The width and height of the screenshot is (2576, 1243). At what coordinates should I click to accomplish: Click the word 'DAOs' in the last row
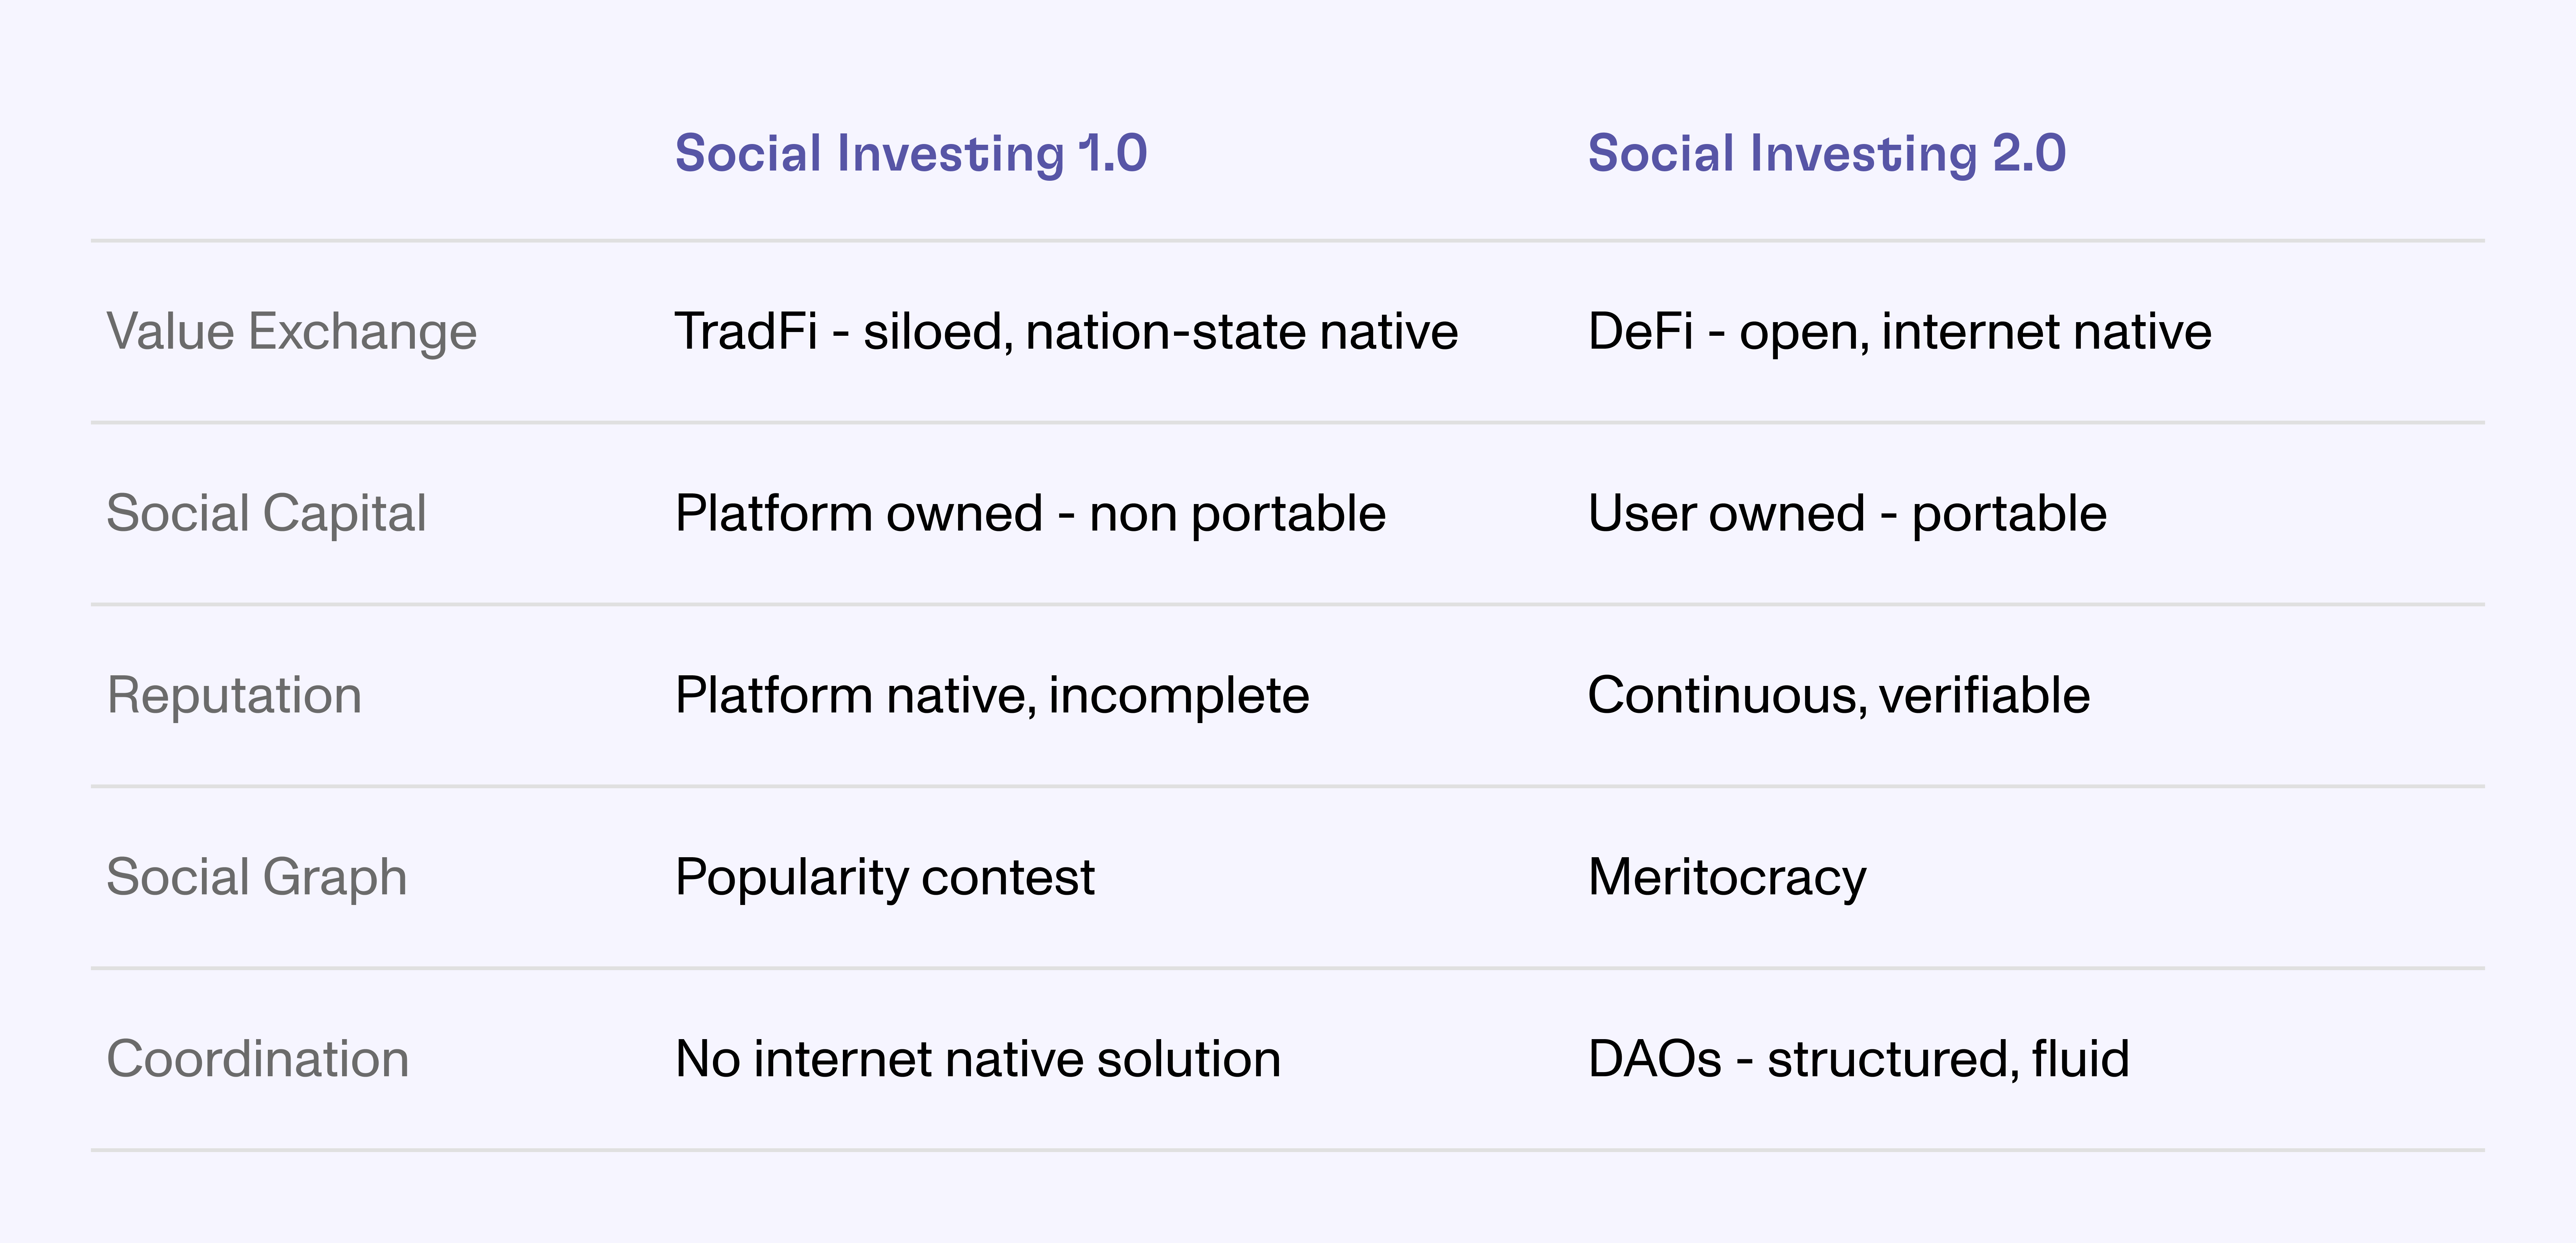(x=1654, y=1059)
